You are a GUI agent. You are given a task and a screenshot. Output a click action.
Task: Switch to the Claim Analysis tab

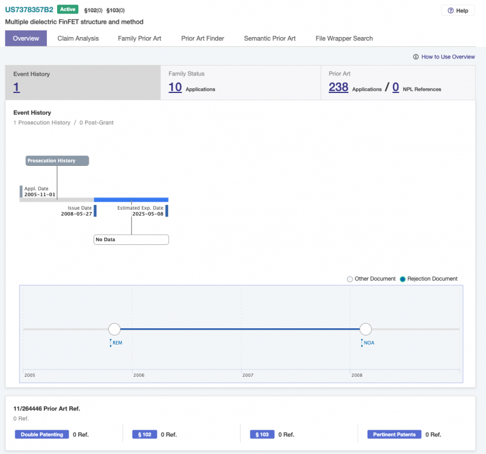78,38
